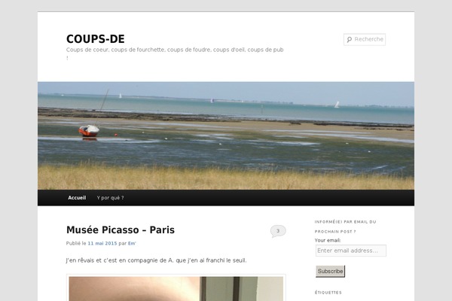Image resolution: width=452 pixels, height=301 pixels.
Task: Click the 'J'en rêvais' intro sentence
Action: (x=157, y=260)
